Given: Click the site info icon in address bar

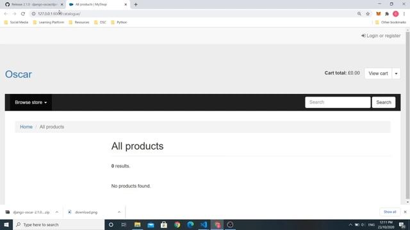Looking at the screenshot, I should (x=34, y=14).
